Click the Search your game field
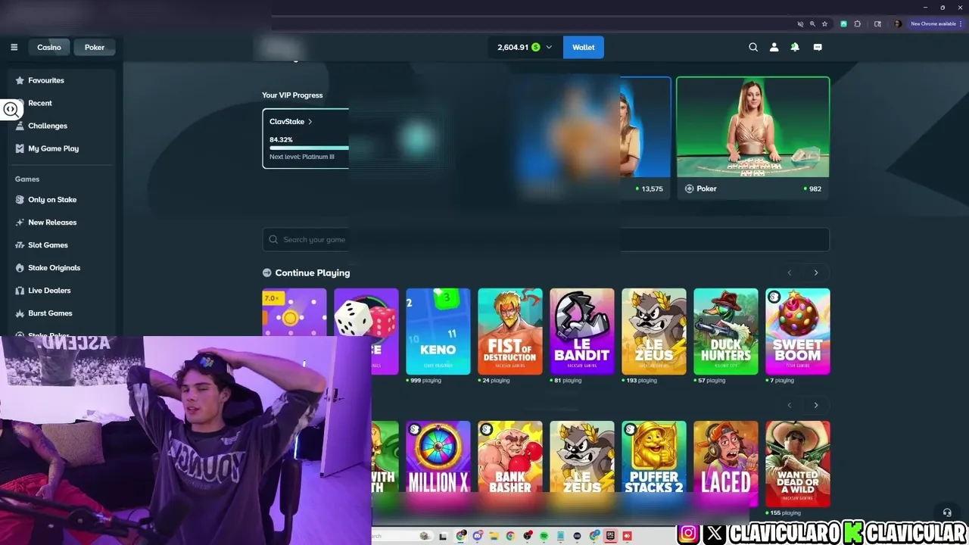The height and width of the screenshot is (545, 969). pyautogui.click(x=546, y=239)
